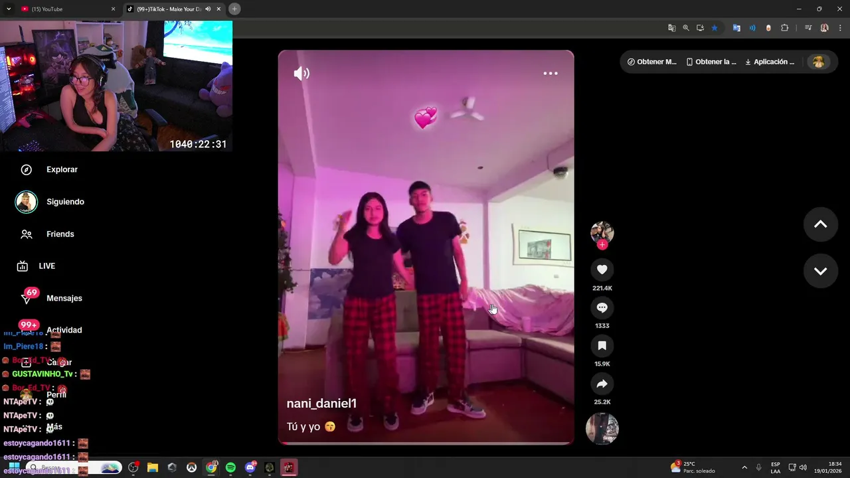Click the like count 221.4K

click(602, 289)
